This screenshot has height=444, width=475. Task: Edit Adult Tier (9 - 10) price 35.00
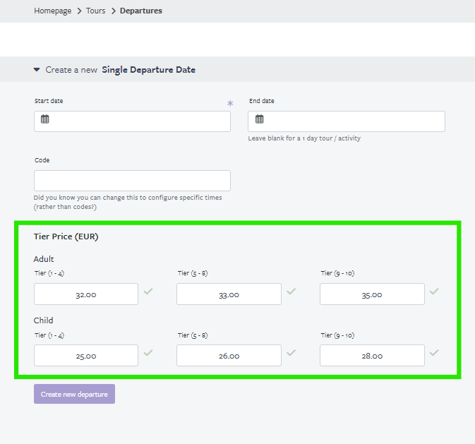click(372, 294)
